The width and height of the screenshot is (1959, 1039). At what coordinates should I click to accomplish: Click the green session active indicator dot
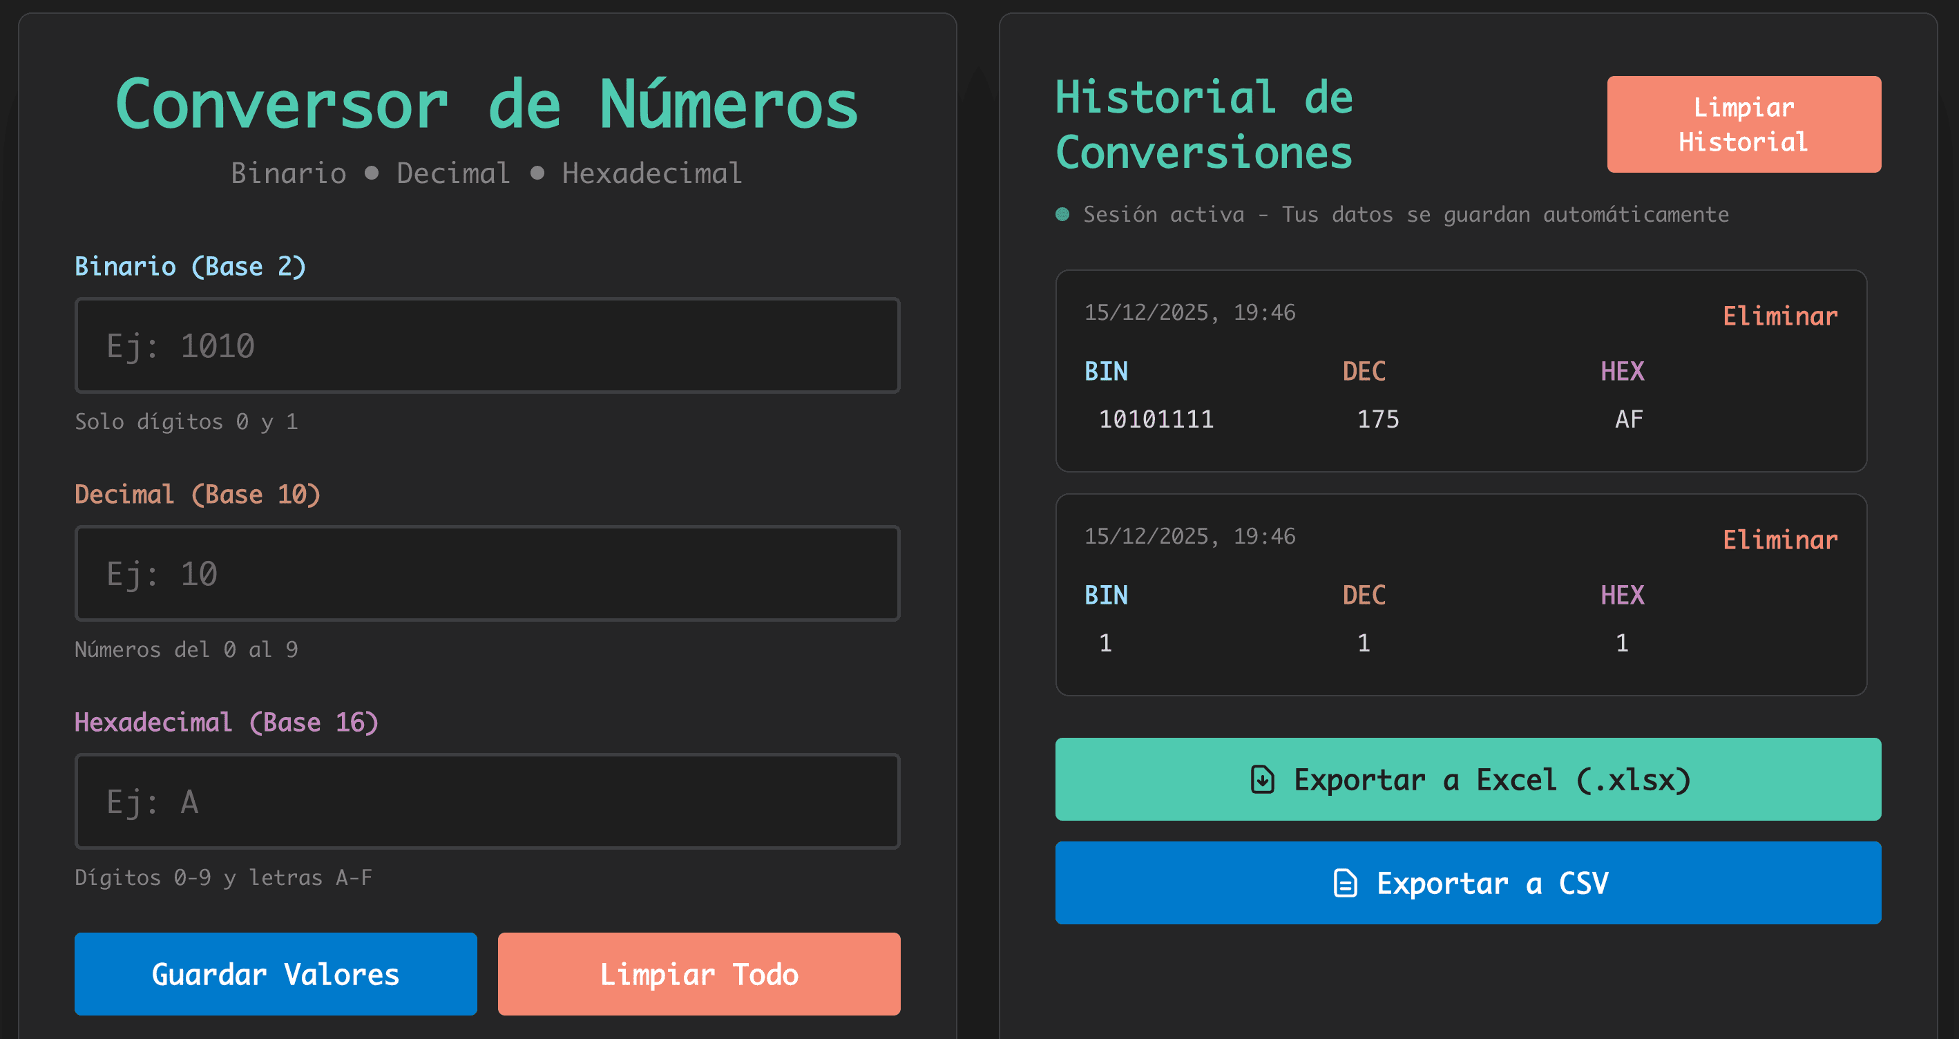pos(1063,213)
